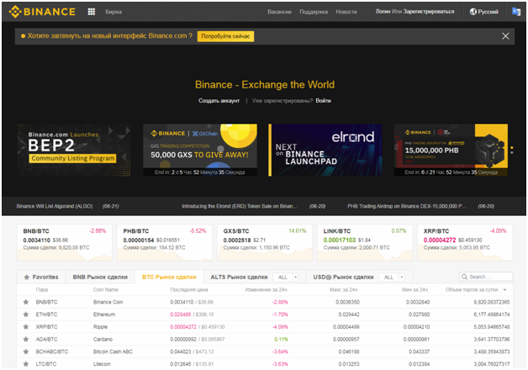Image resolution: width=528 pixels, height=370 pixels.
Task: Open the Вакансии link
Action: (279, 12)
